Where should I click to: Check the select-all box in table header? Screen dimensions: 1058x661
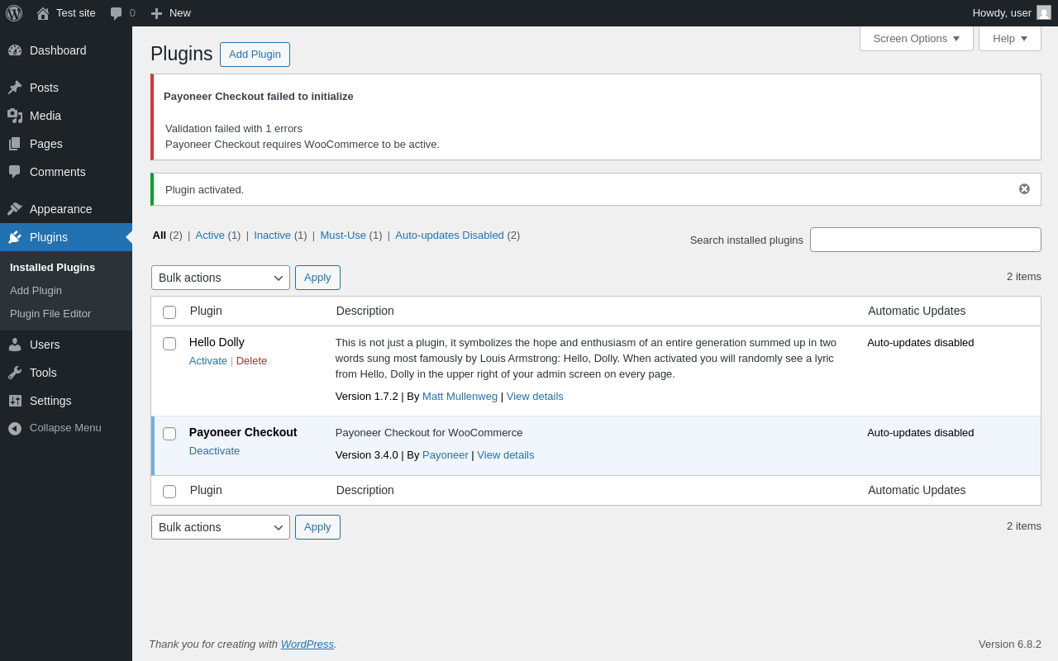tap(169, 312)
